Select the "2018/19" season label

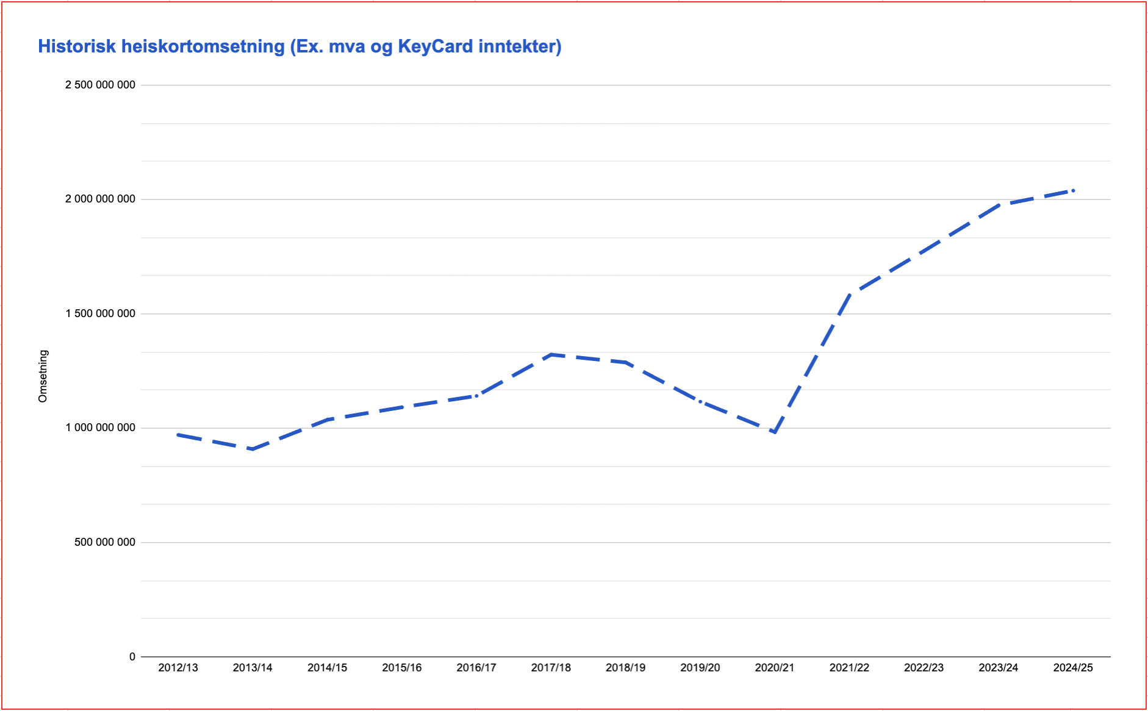coord(625,668)
